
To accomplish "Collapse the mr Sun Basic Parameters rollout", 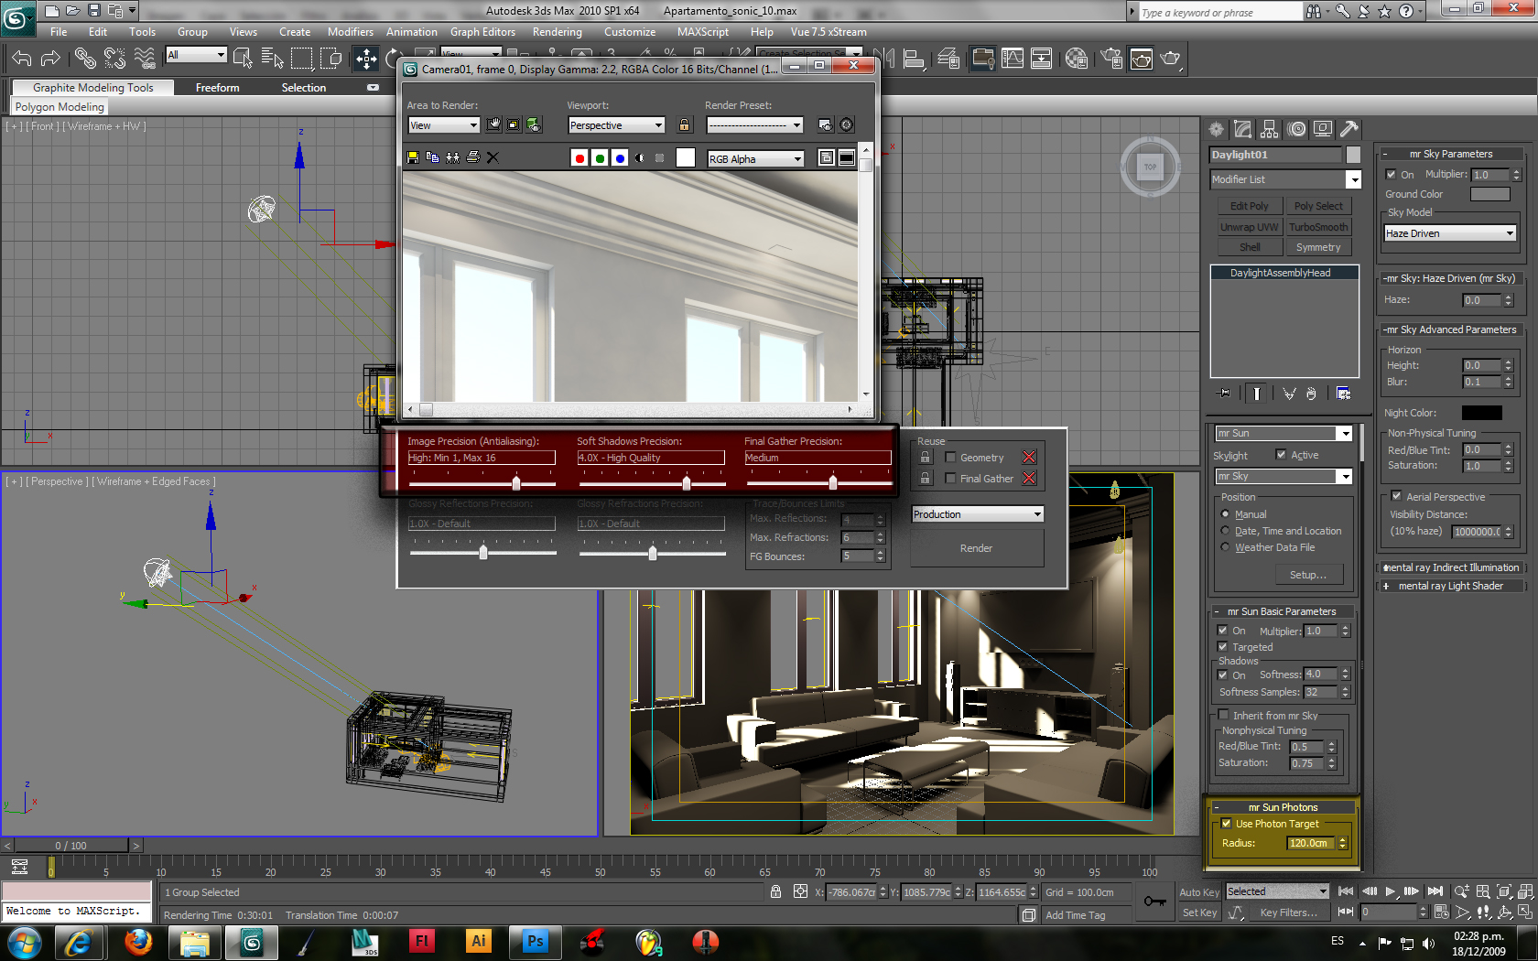I will pyautogui.click(x=1282, y=611).
